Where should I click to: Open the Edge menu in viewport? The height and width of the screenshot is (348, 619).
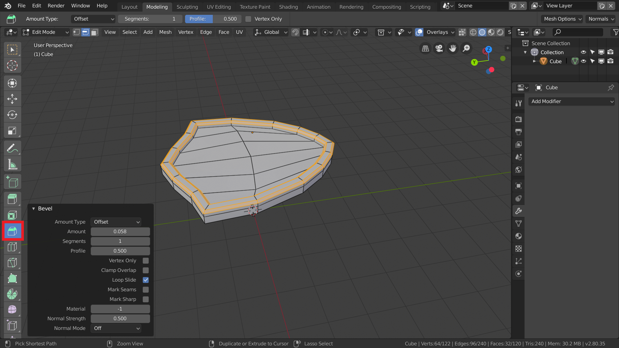click(206, 32)
